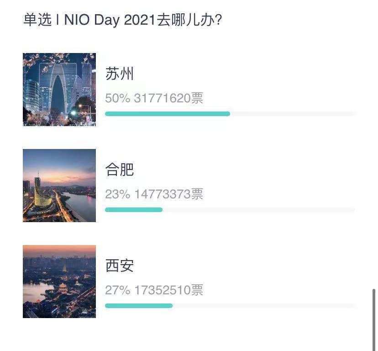Click the 合肥 city thumbnail image
This screenshot has width=378, height=351.
[x=59, y=185]
